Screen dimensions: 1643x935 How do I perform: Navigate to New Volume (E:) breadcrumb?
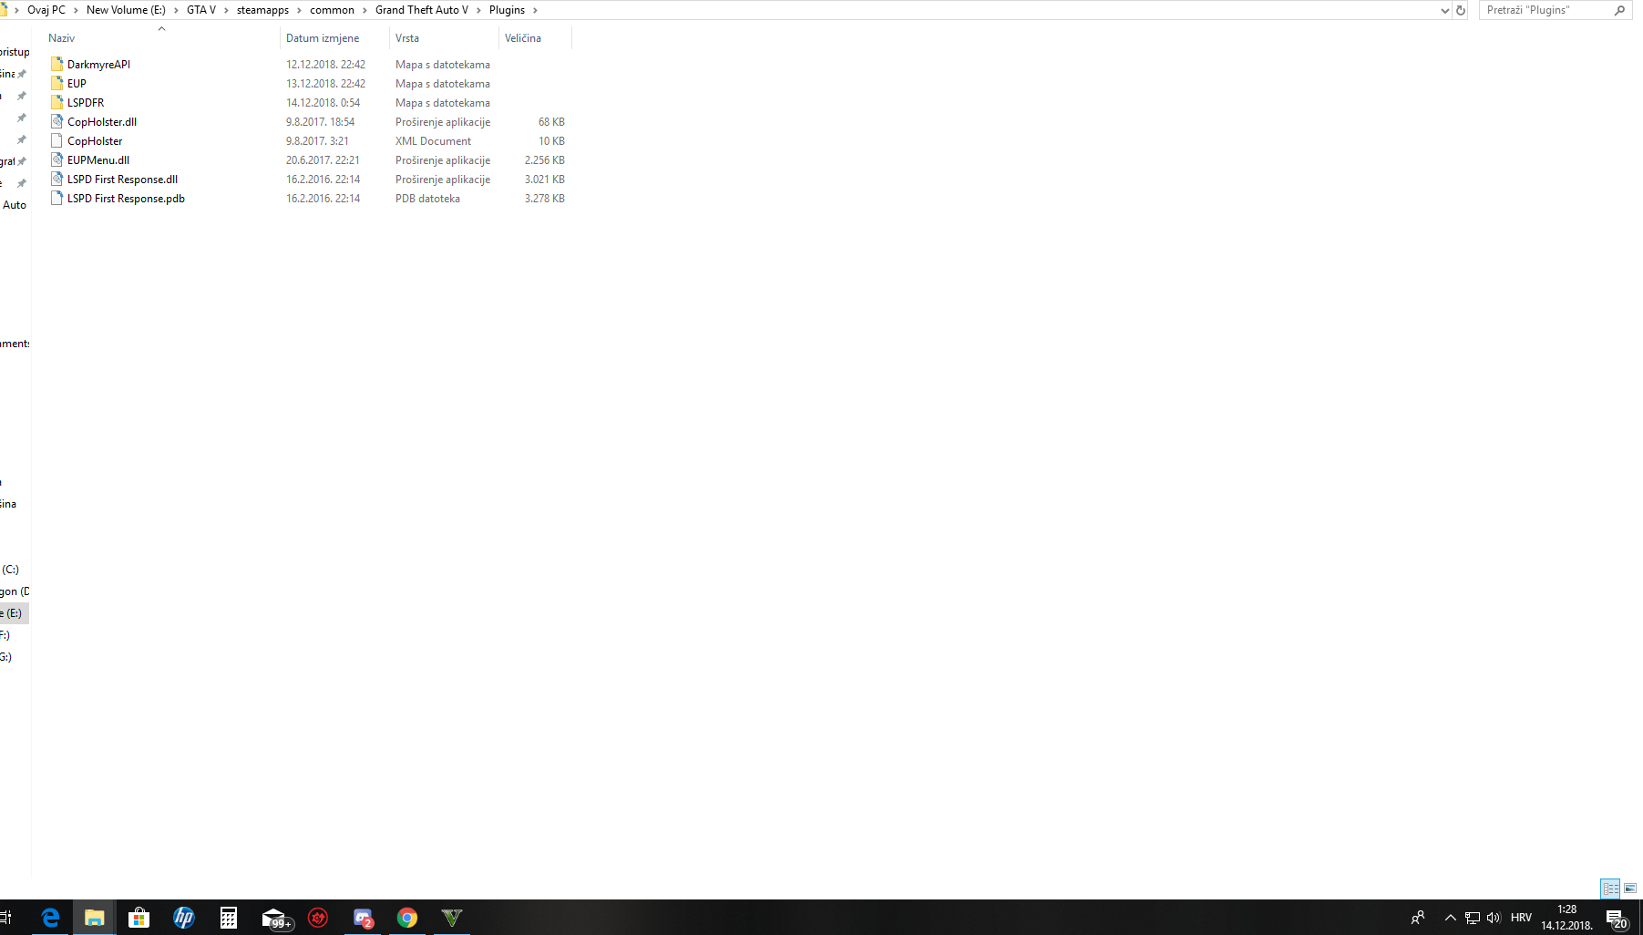click(126, 10)
